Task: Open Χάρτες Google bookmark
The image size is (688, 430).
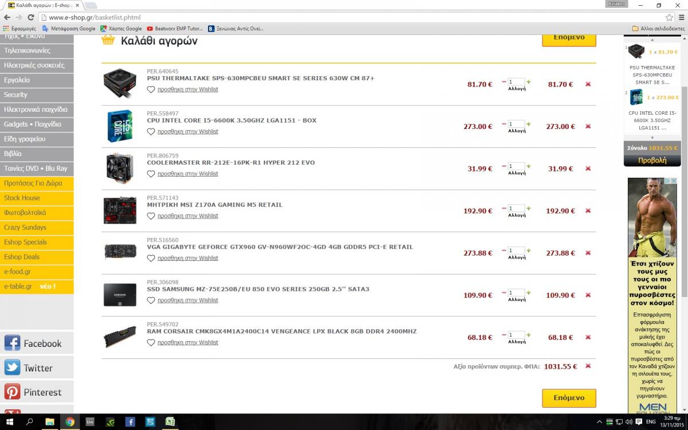Action: click(121, 28)
